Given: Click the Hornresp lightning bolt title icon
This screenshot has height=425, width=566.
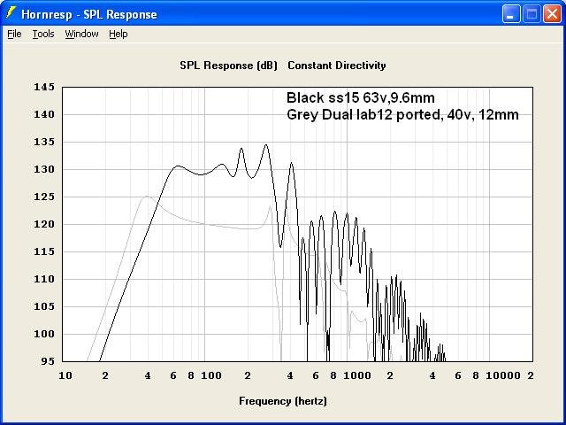Looking at the screenshot, I should coord(11,13).
